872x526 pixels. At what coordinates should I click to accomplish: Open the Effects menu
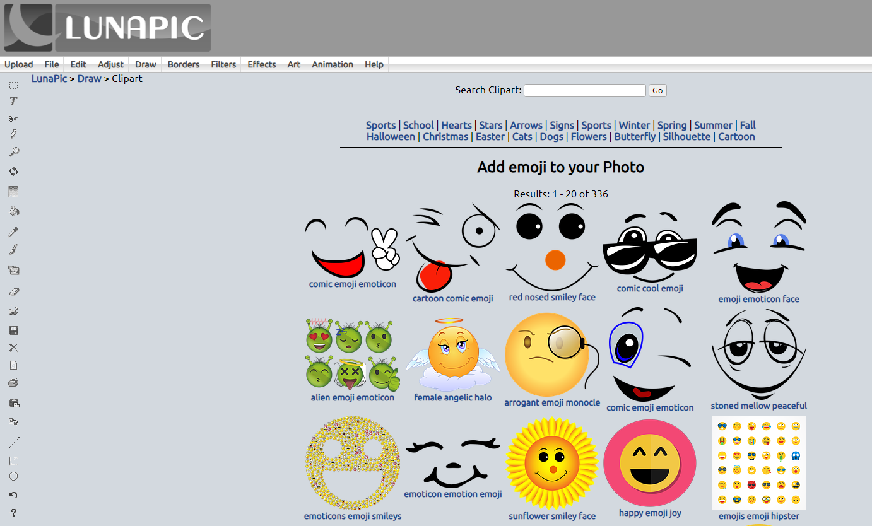(x=261, y=64)
